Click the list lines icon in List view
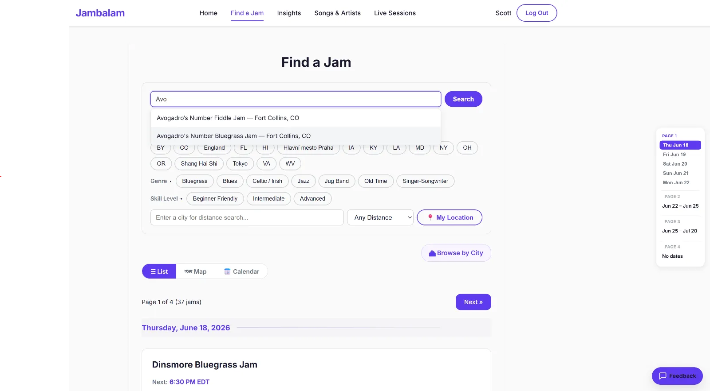The width and height of the screenshot is (710, 391). [153, 271]
